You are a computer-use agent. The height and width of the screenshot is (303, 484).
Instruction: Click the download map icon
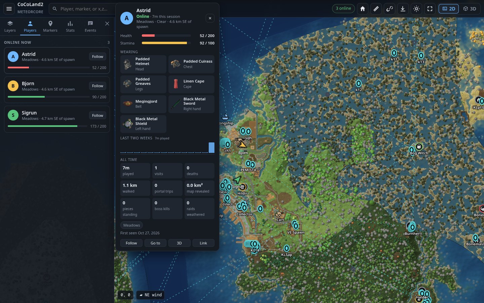point(403,9)
